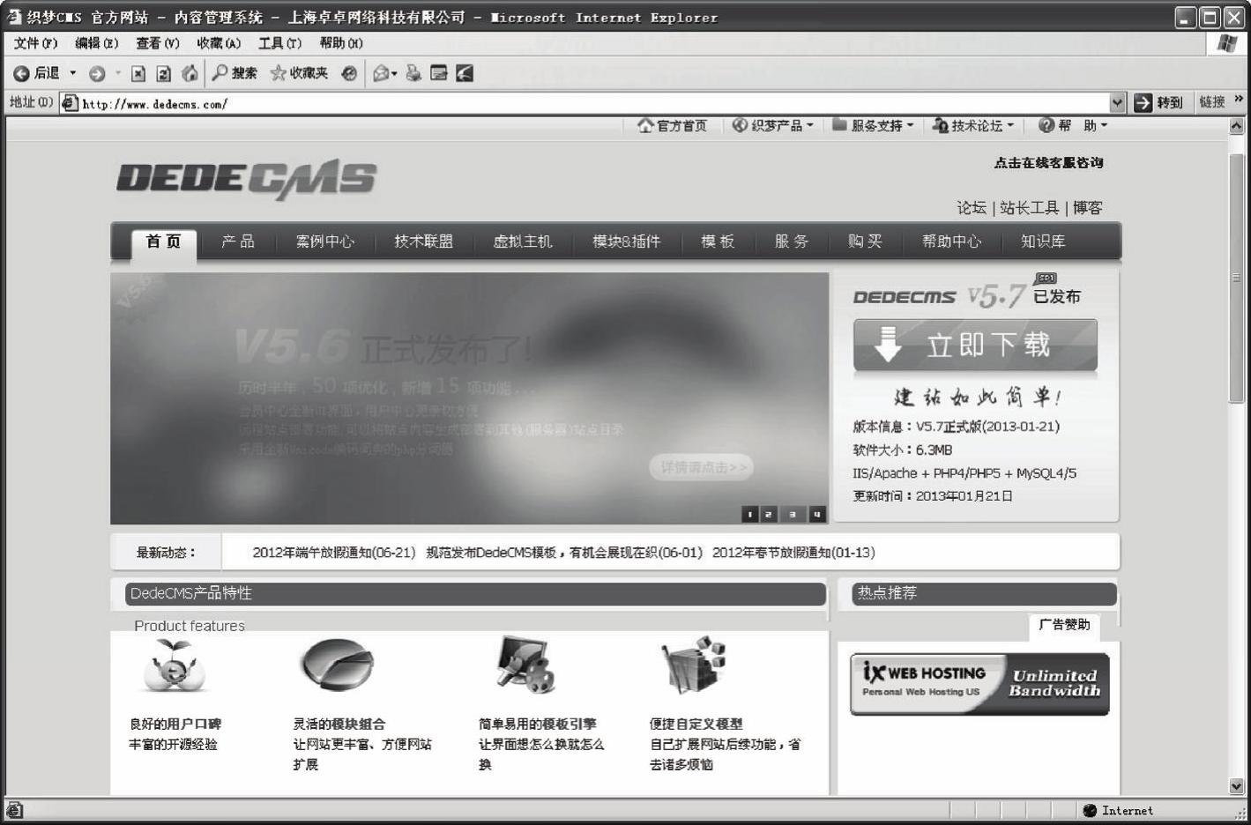This screenshot has height=825, width=1251.
Task: Click the 详情请点击>> banner button
Action: pos(703,467)
